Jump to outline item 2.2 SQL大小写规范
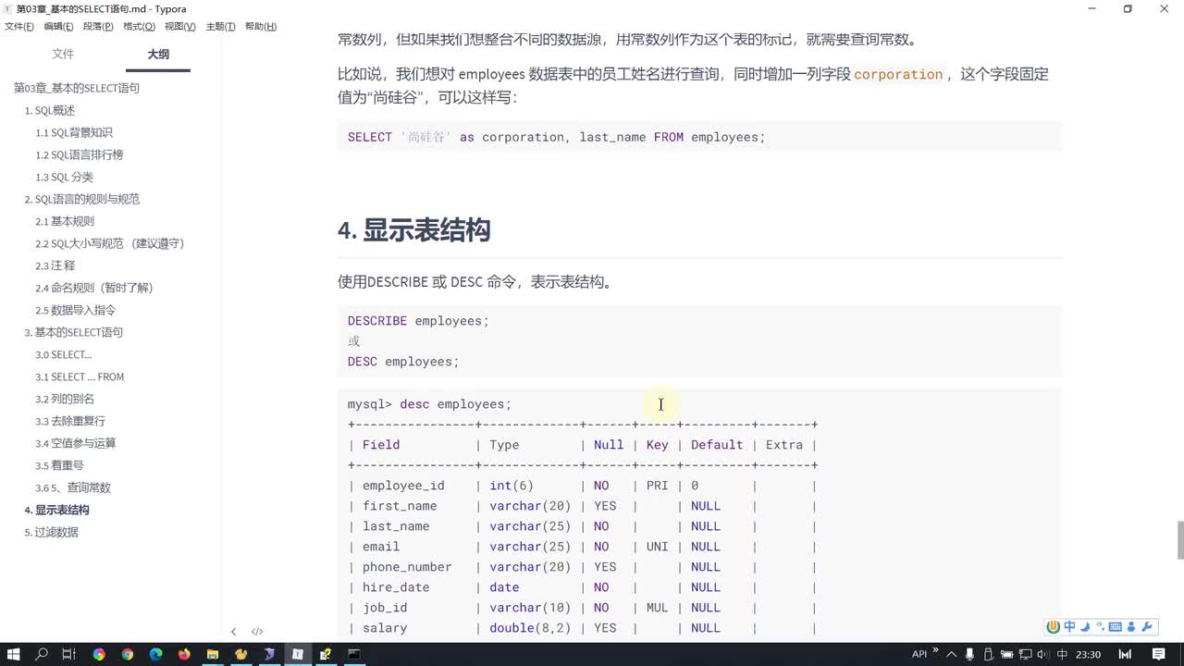The height and width of the screenshot is (666, 1184). [110, 243]
